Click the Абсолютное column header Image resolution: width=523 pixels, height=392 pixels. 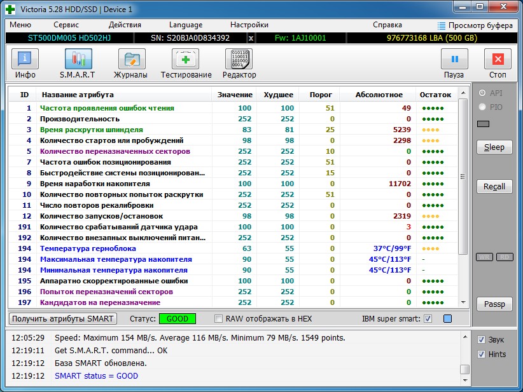(378, 95)
